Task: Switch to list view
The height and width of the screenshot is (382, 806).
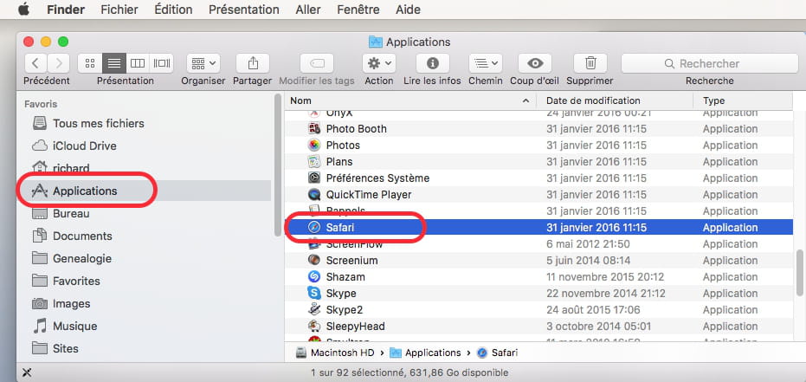Action: (x=114, y=63)
